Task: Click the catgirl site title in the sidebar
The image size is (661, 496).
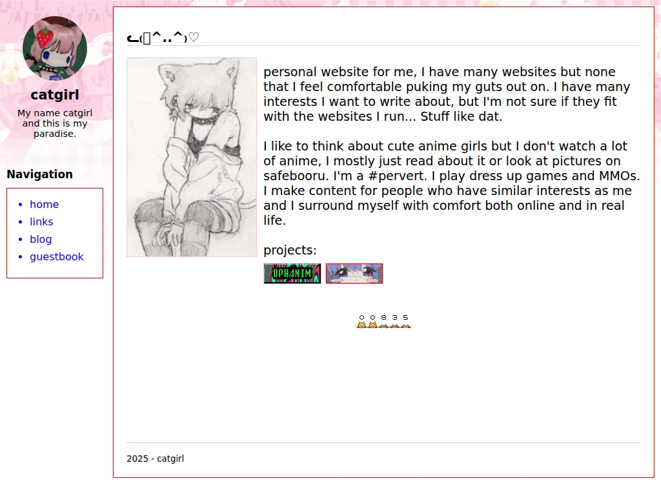Action: tap(55, 95)
